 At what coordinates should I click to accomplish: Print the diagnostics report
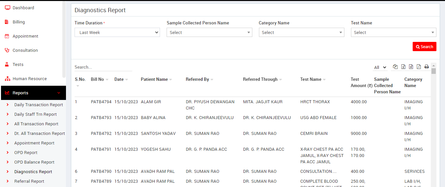coord(427,67)
